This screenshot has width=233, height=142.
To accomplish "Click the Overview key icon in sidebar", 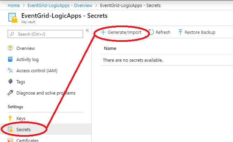I will tap(10, 48).
